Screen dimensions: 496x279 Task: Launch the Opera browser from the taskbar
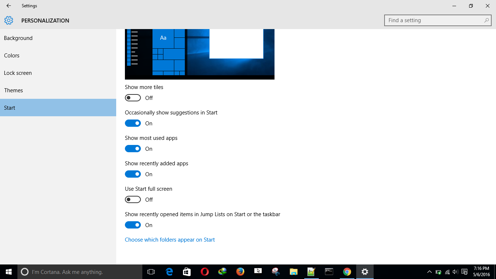tap(205, 272)
